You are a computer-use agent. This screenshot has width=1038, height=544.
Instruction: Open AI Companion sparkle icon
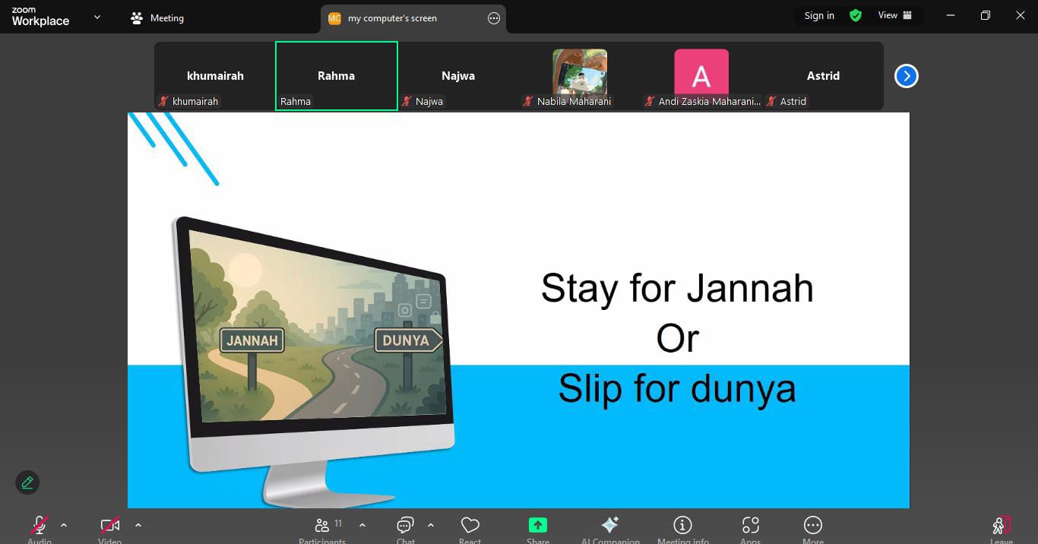click(x=609, y=526)
